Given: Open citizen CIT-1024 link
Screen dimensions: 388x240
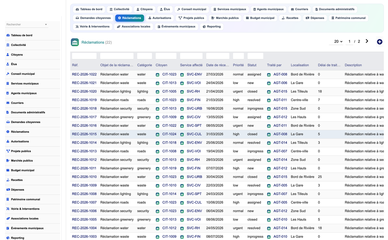Looking at the screenshot, I should 169,134.
